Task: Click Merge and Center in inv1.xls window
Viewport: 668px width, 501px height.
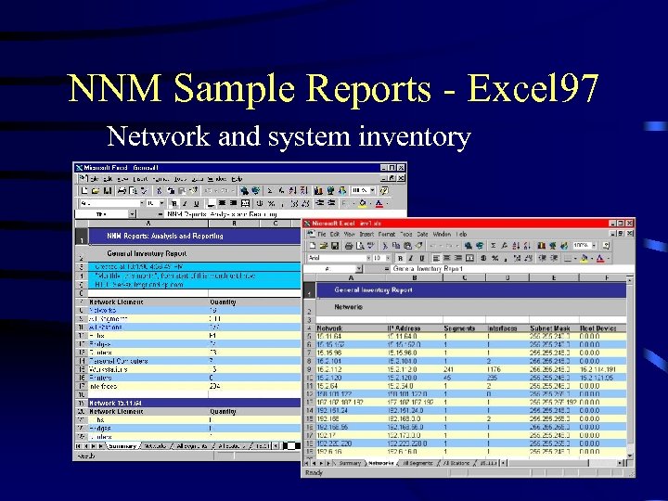Action: point(469,258)
